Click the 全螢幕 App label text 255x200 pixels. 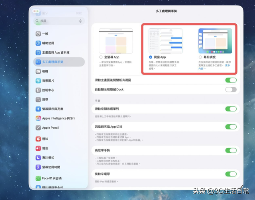pyautogui.click(x=112, y=57)
